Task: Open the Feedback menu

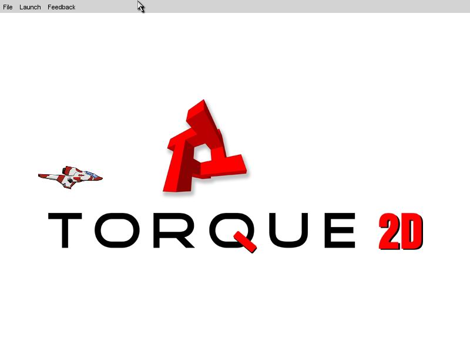Action: click(62, 7)
